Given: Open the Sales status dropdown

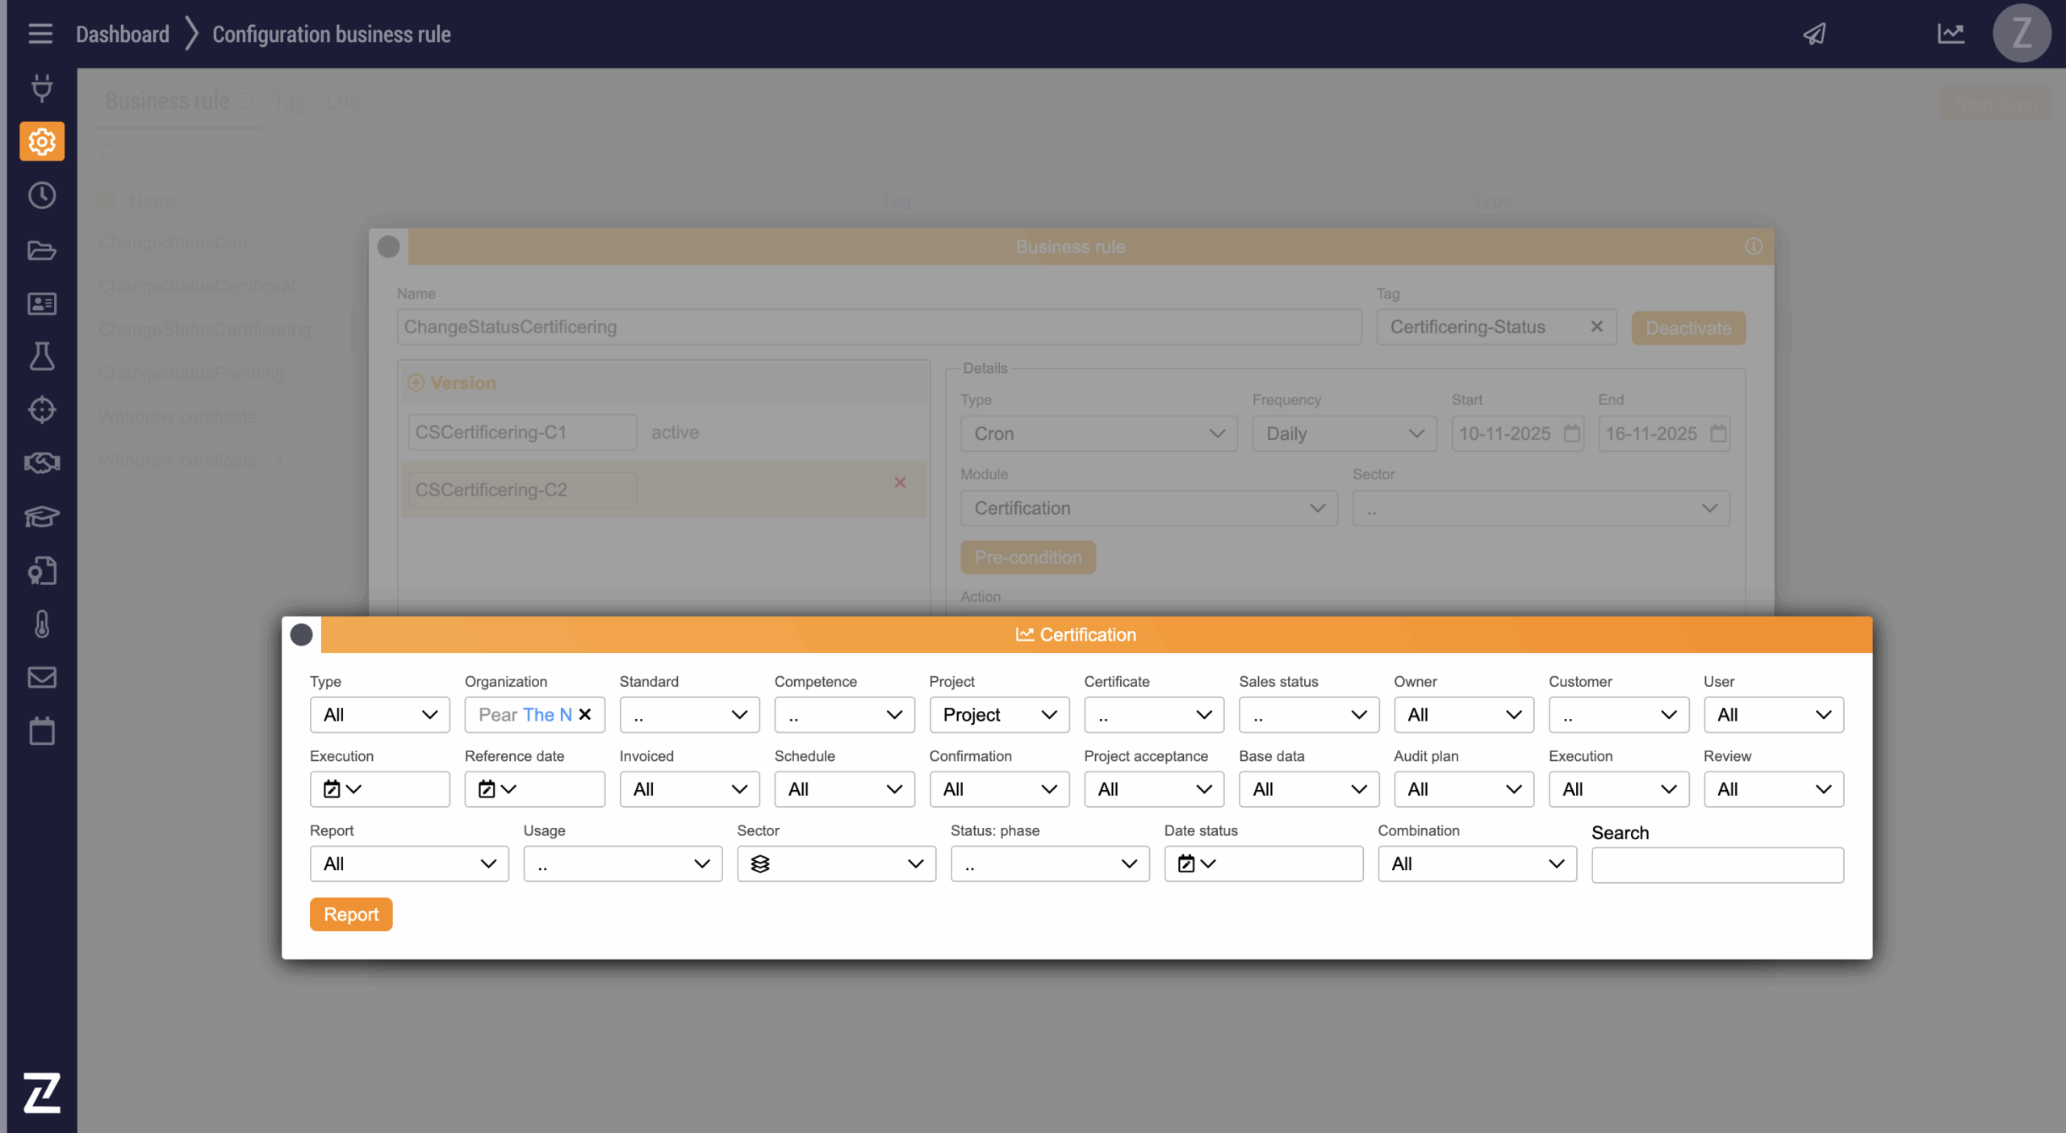Looking at the screenshot, I should click(1308, 715).
